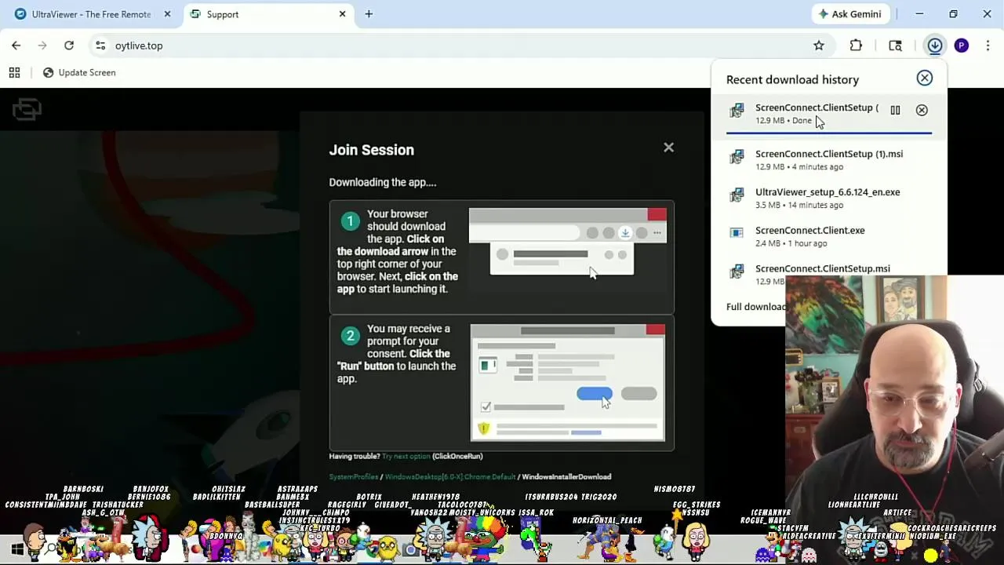Reload the current page
This screenshot has height=565, width=1004.
69,46
